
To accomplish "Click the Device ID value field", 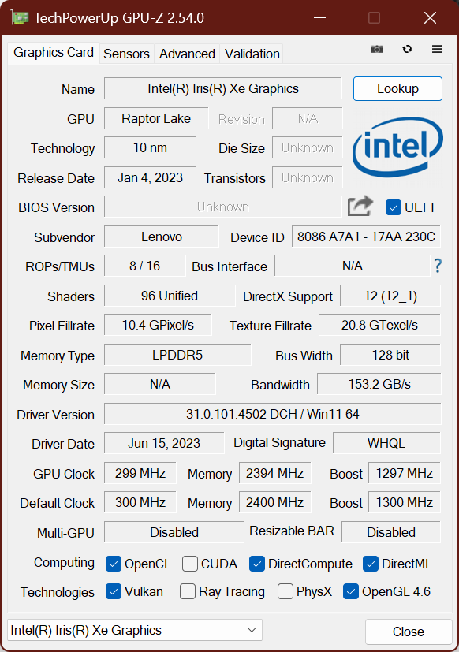I will tap(366, 237).
